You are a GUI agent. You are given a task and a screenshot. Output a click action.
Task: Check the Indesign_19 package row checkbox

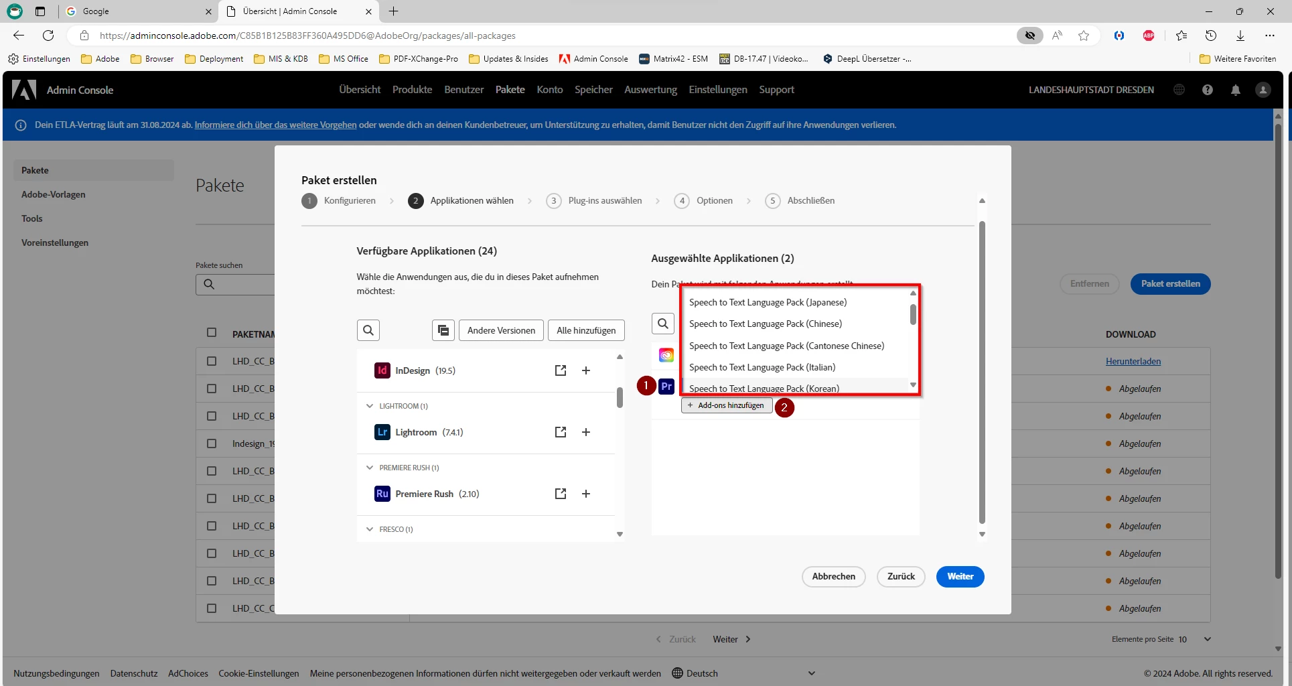coord(212,443)
